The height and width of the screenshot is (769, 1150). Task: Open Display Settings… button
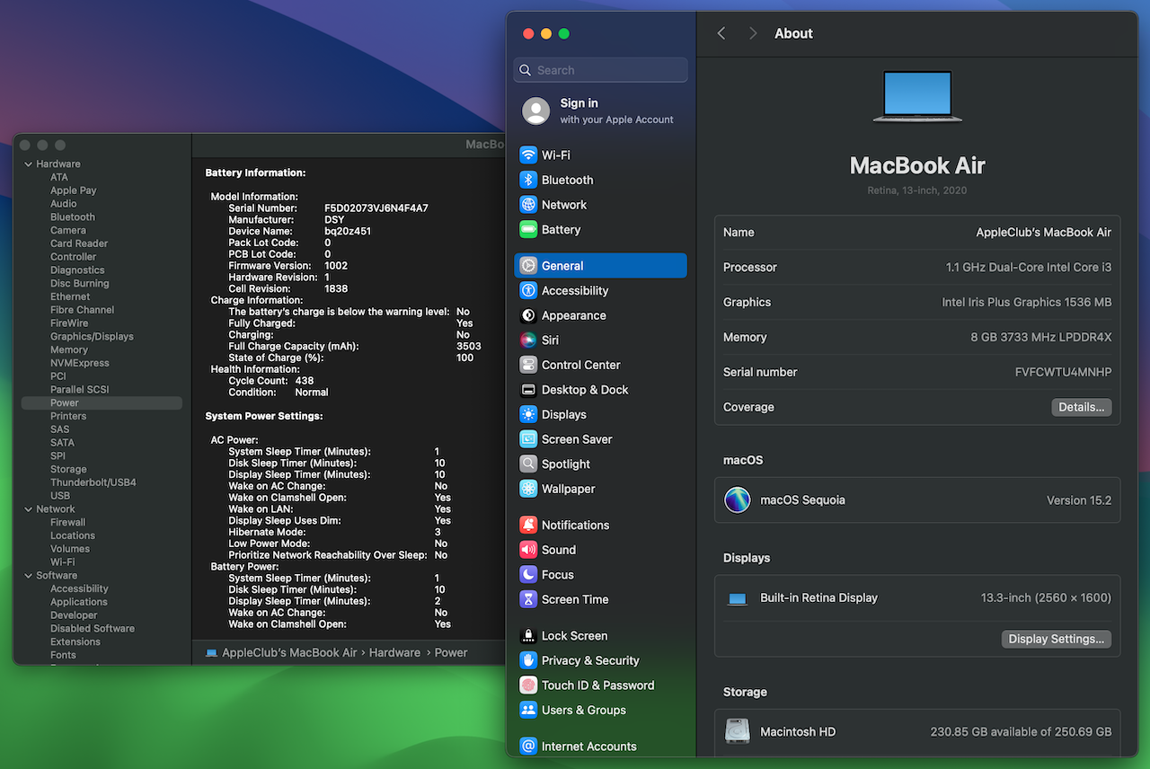tap(1057, 639)
